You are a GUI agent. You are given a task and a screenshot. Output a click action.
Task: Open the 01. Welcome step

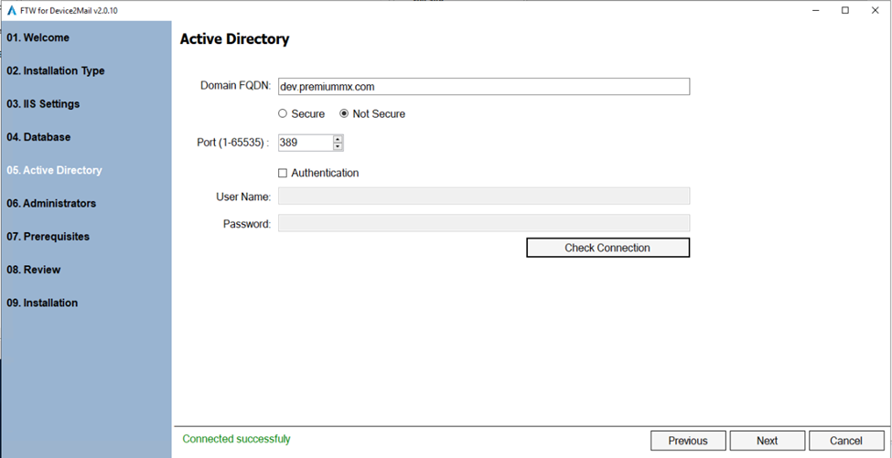coord(38,37)
